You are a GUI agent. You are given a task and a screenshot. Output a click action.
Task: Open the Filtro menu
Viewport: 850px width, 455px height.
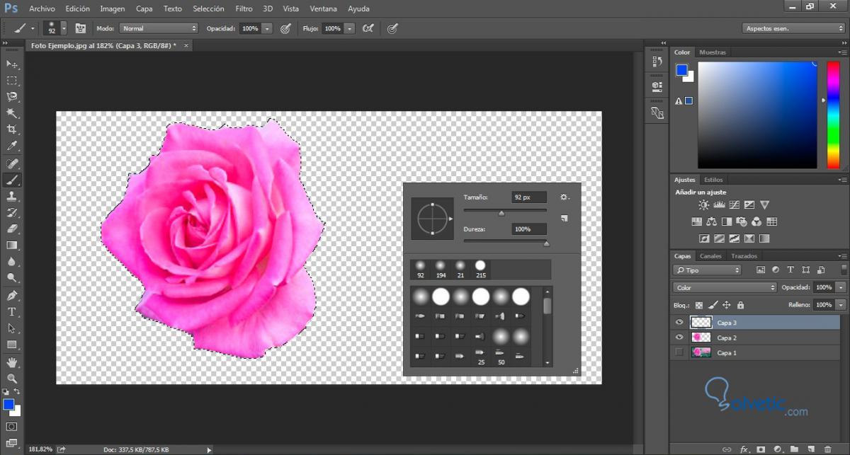(x=244, y=9)
